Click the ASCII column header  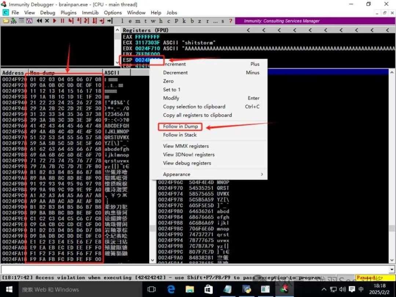(x=117, y=73)
